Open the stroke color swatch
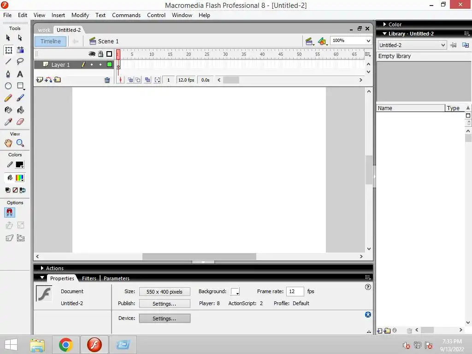This screenshot has width=472, height=354. (20, 165)
